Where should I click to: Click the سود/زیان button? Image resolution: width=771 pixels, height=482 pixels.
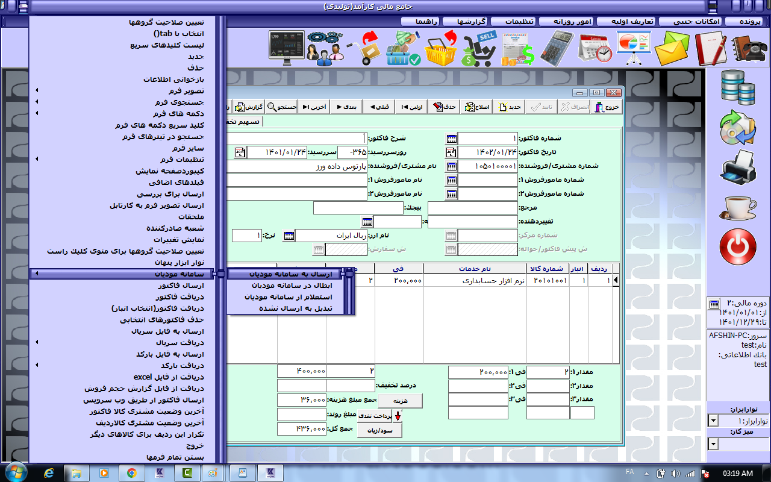[379, 430]
